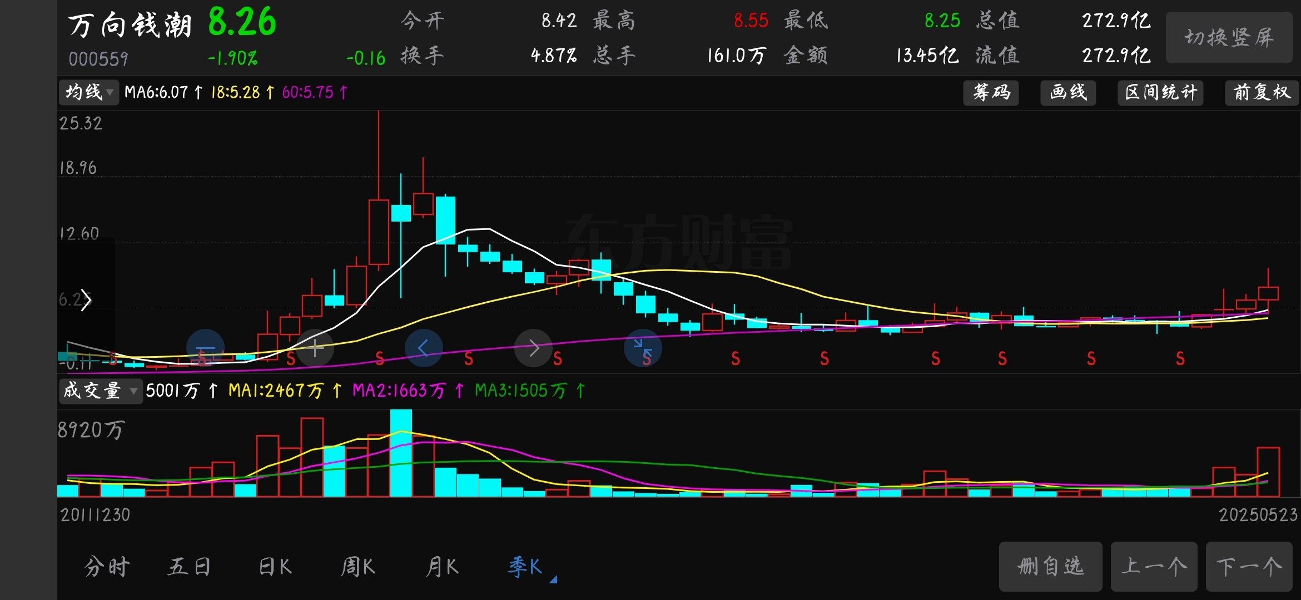Tap the turnover amount 13.45亿
Viewport: 1301px width, 600px height.
point(927,56)
